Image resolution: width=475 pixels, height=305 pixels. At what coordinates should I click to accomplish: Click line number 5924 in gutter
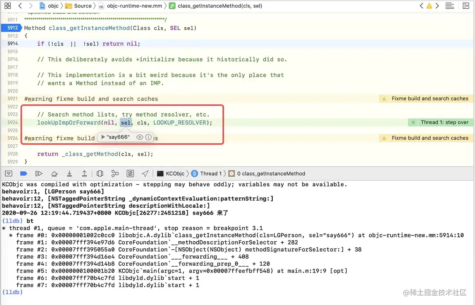12,123
